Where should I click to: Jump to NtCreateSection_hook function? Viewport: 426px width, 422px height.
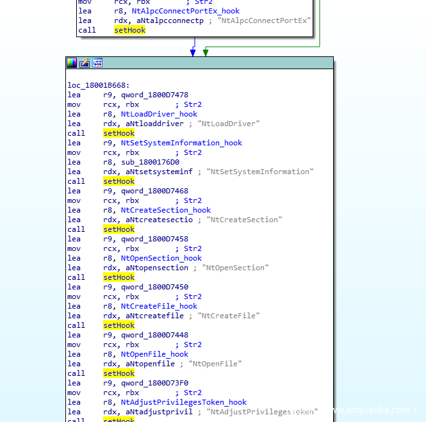[x=165, y=210]
